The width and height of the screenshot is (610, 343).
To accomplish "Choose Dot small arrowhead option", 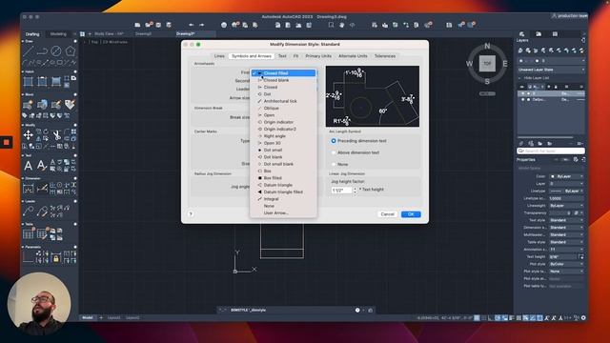I will (x=283, y=151).
